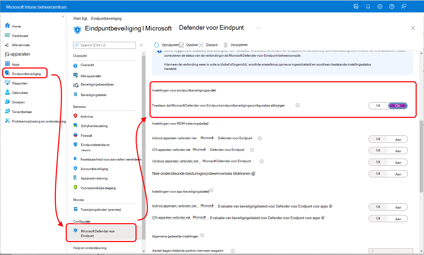Click the Vernieuwen refresh icon
The width and height of the screenshot is (424, 255).
(x=157, y=45)
